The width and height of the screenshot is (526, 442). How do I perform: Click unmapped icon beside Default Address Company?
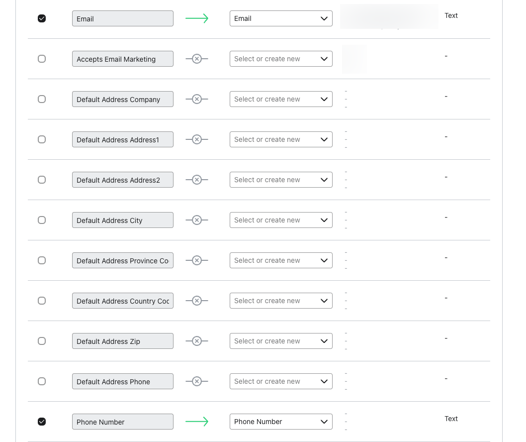(x=197, y=99)
